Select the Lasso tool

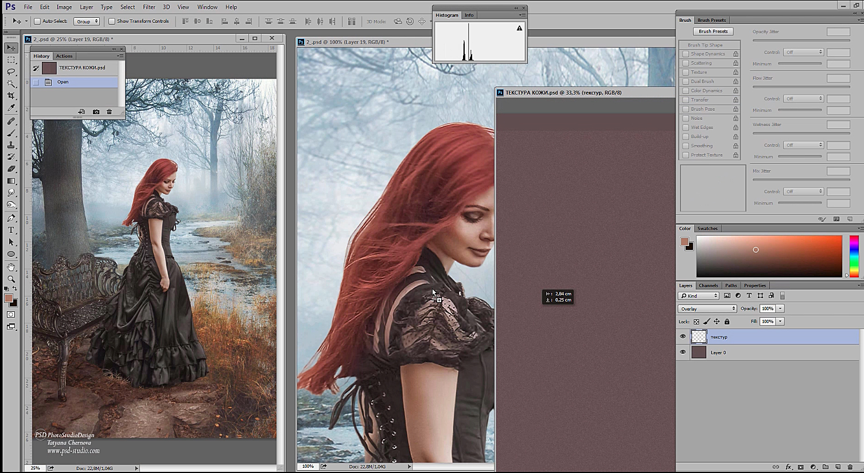click(11, 72)
